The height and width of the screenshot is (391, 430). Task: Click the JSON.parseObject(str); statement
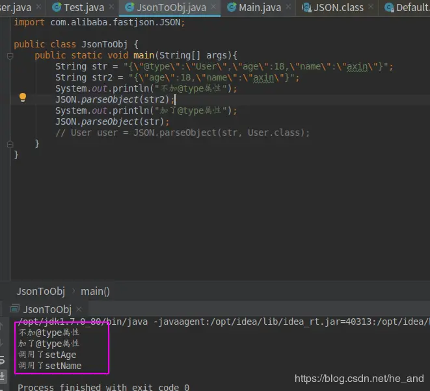click(x=113, y=121)
